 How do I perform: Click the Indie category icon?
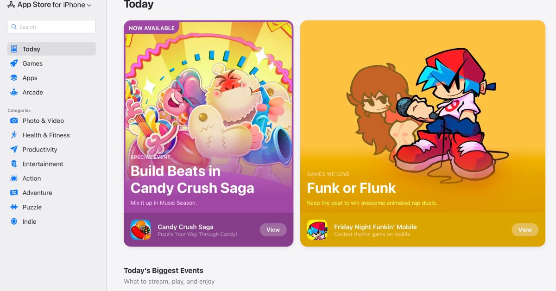[x=14, y=221]
